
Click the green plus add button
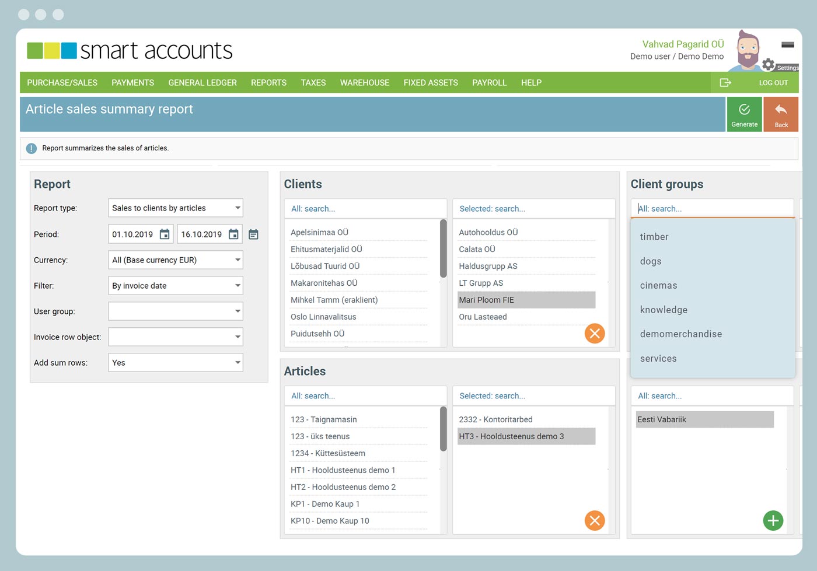click(x=773, y=521)
